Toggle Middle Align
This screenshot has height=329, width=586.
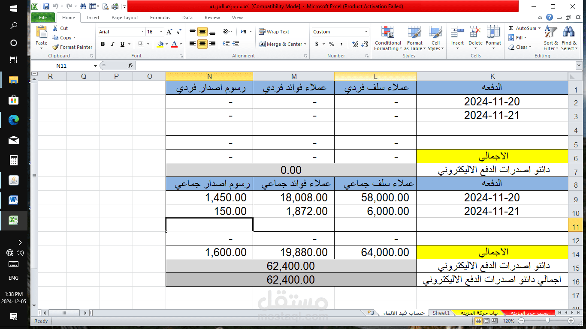(x=202, y=32)
